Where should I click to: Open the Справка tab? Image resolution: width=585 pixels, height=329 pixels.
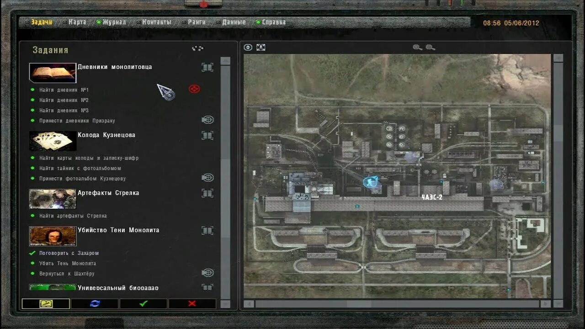point(274,22)
